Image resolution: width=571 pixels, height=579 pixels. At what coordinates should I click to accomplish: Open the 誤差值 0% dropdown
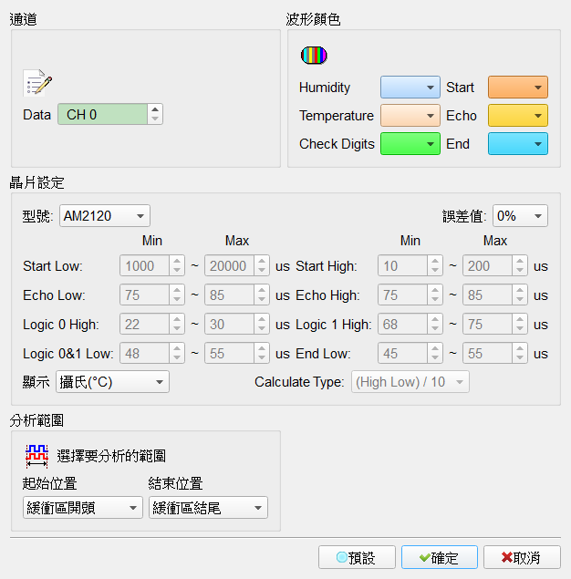tap(520, 216)
